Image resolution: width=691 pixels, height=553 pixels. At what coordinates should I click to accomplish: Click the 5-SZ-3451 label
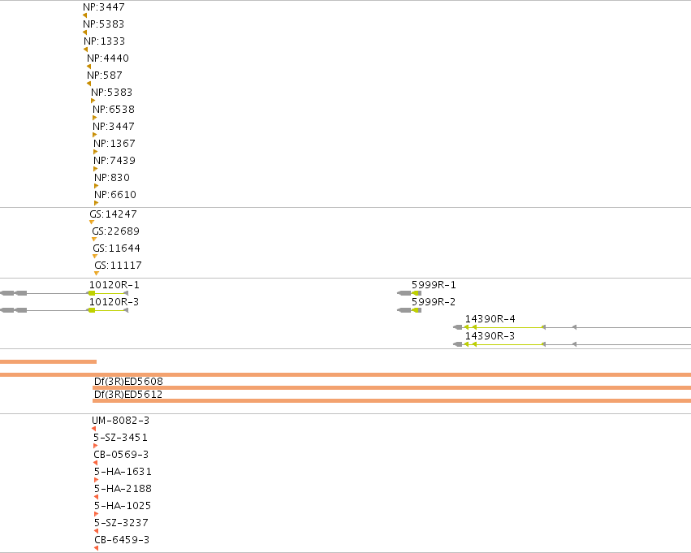120,438
